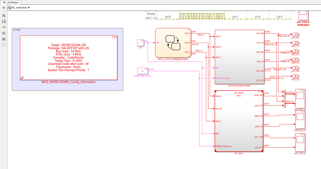Click the 'Target : MC9S12ZVML128' text line
Image resolution: width=321 pixels, height=169 pixels.
click(68, 45)
